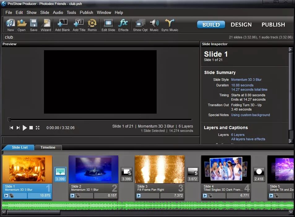Open the File menu

point(9,13)
